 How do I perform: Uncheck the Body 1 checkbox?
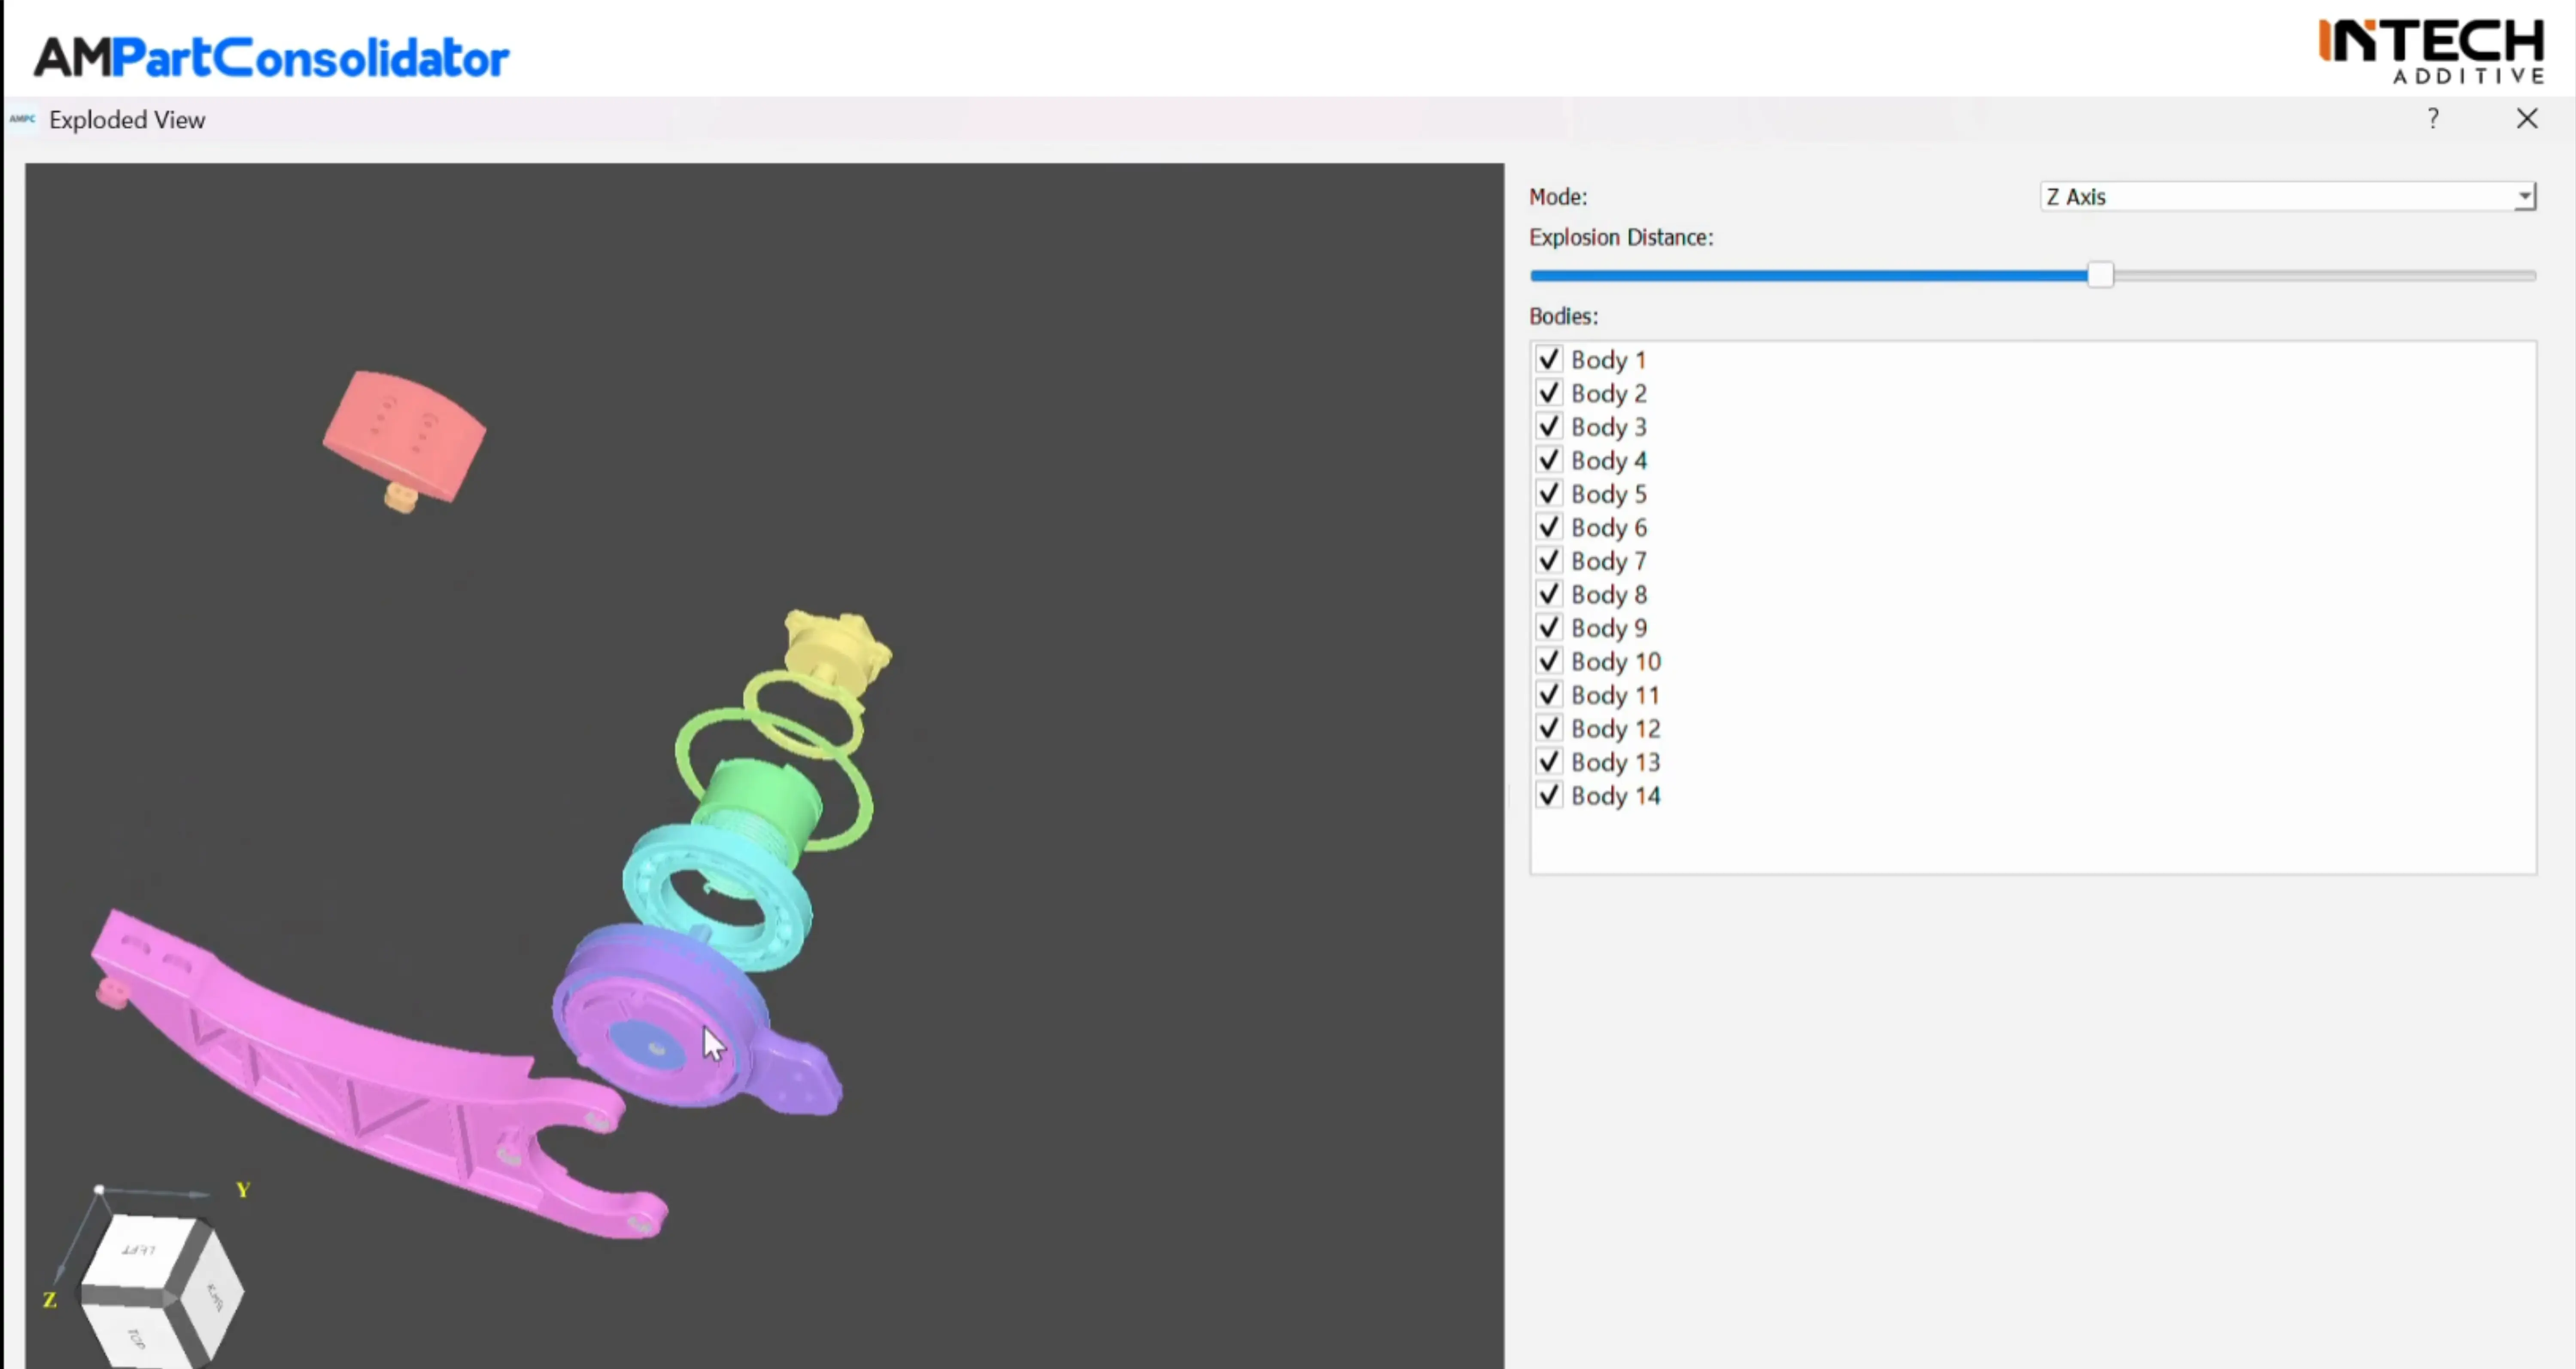[1549, 359]
